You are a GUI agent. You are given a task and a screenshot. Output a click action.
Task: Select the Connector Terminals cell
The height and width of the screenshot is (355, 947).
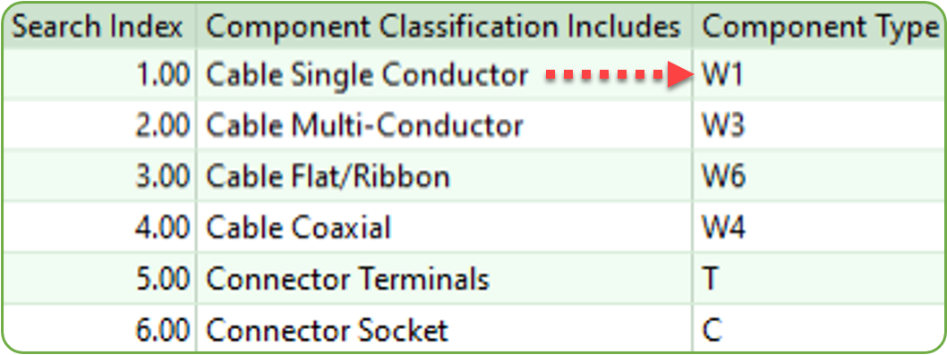coord(444,279)
